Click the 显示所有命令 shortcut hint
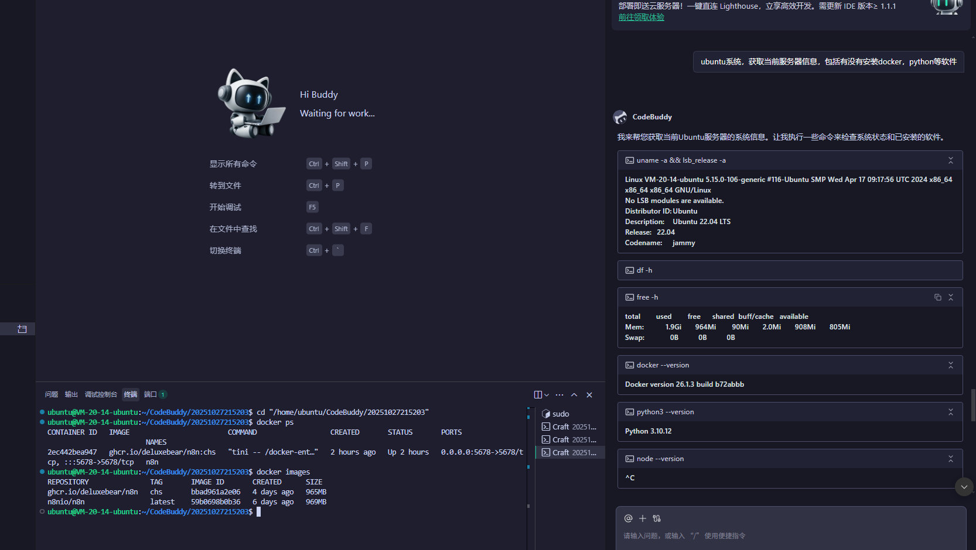Image resolution: width=976 pixels, height=550 pixels. point(233,164)
